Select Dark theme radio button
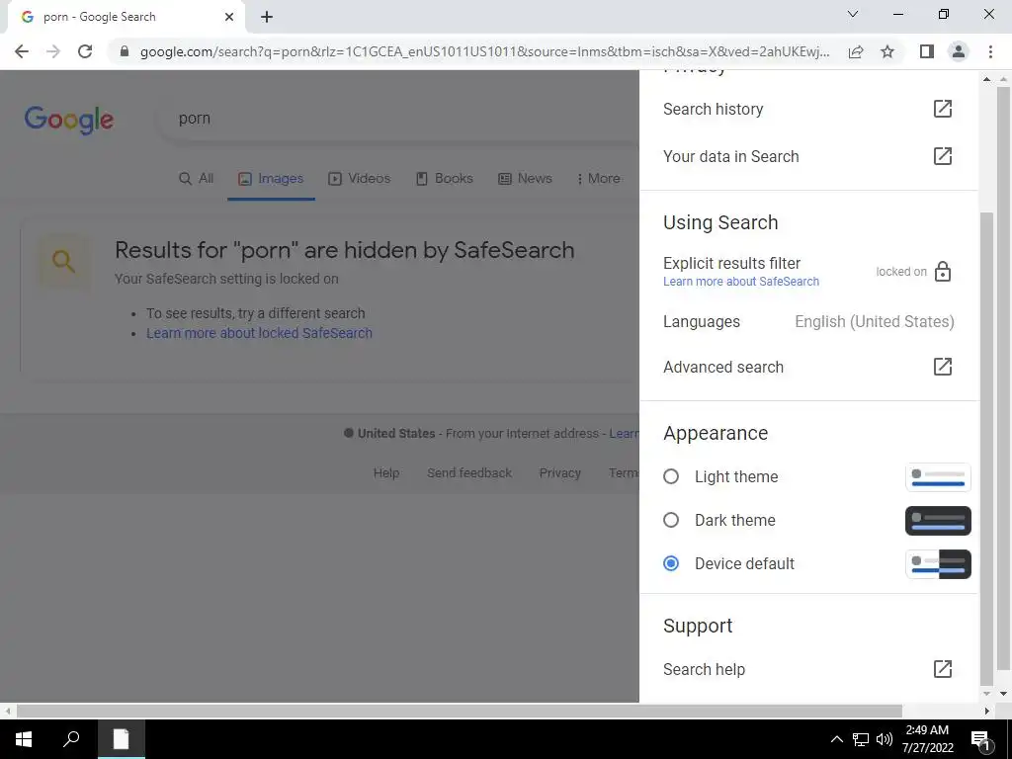The width and height of the screenshot is (1012, 759). 671,520
